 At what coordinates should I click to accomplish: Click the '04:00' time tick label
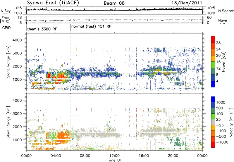(56, 156)
